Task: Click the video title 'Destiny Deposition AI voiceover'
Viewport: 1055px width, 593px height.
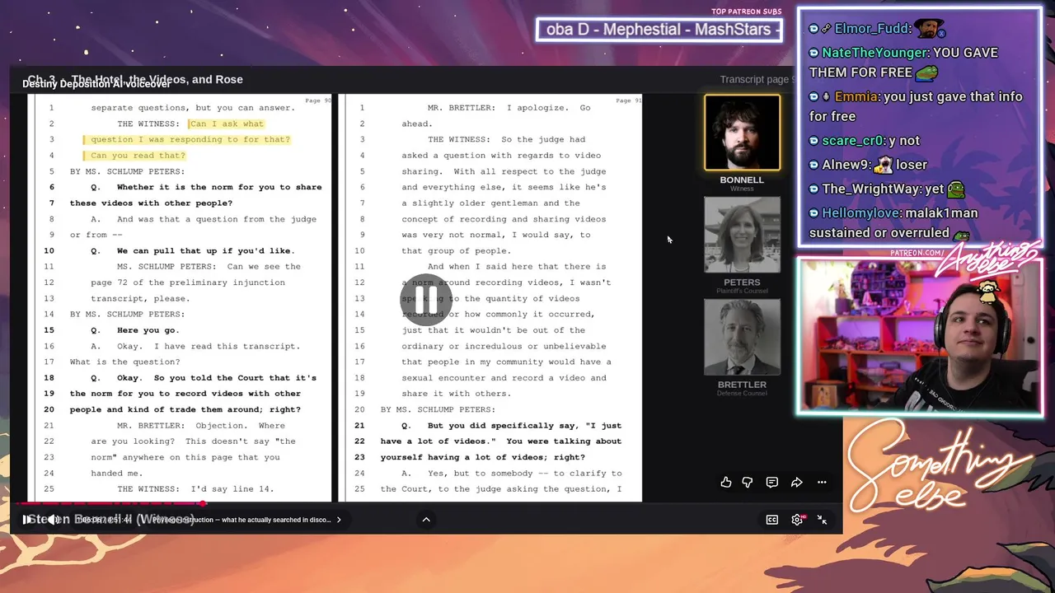Action: coord(96,84)
